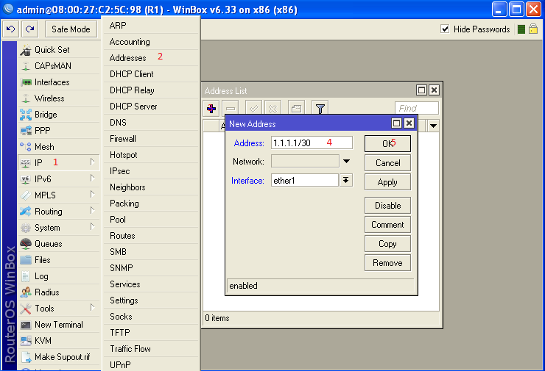The image size is (545, 371).
Task: Select Hotspot in the IP submenu
Action: [x=151, y=155]
